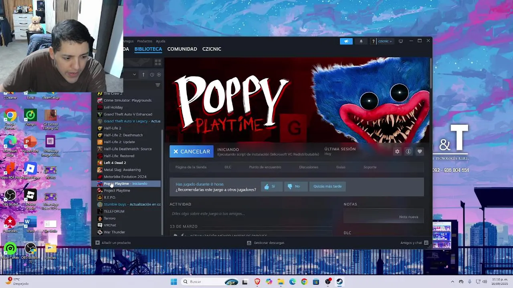The image size is (513, 288).
Task: Click the Microsoft Store taskbar icon
Action: click(316, 282)
